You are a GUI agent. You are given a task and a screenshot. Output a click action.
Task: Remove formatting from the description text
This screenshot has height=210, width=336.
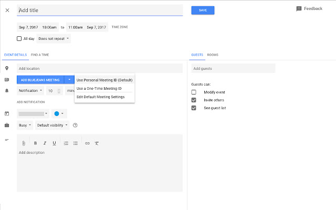(97, 143)
